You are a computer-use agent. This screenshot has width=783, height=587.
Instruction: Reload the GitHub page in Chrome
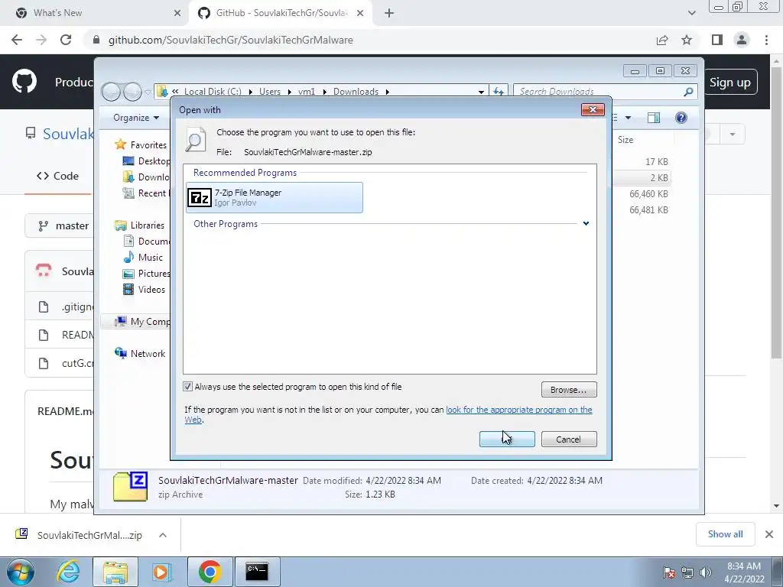pos(66,40)
